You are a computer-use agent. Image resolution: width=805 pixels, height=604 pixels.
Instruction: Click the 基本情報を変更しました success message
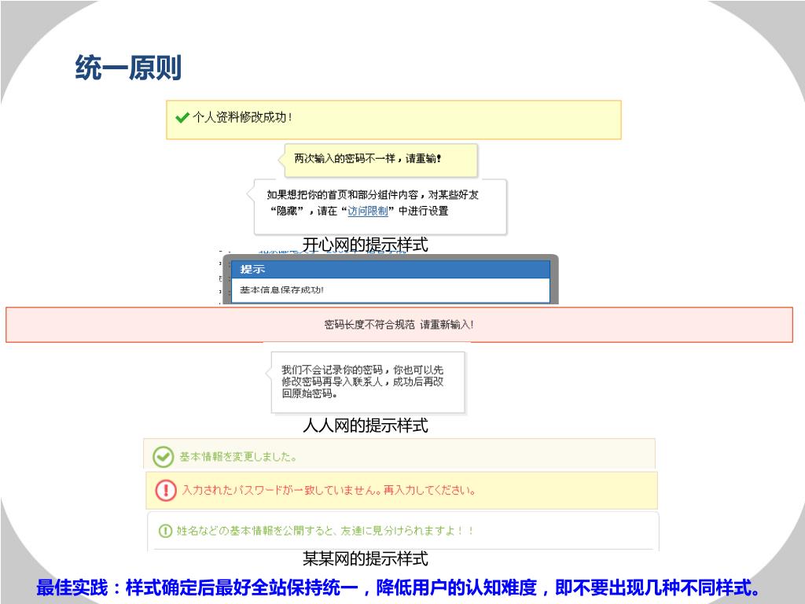(x=238, y=457)
